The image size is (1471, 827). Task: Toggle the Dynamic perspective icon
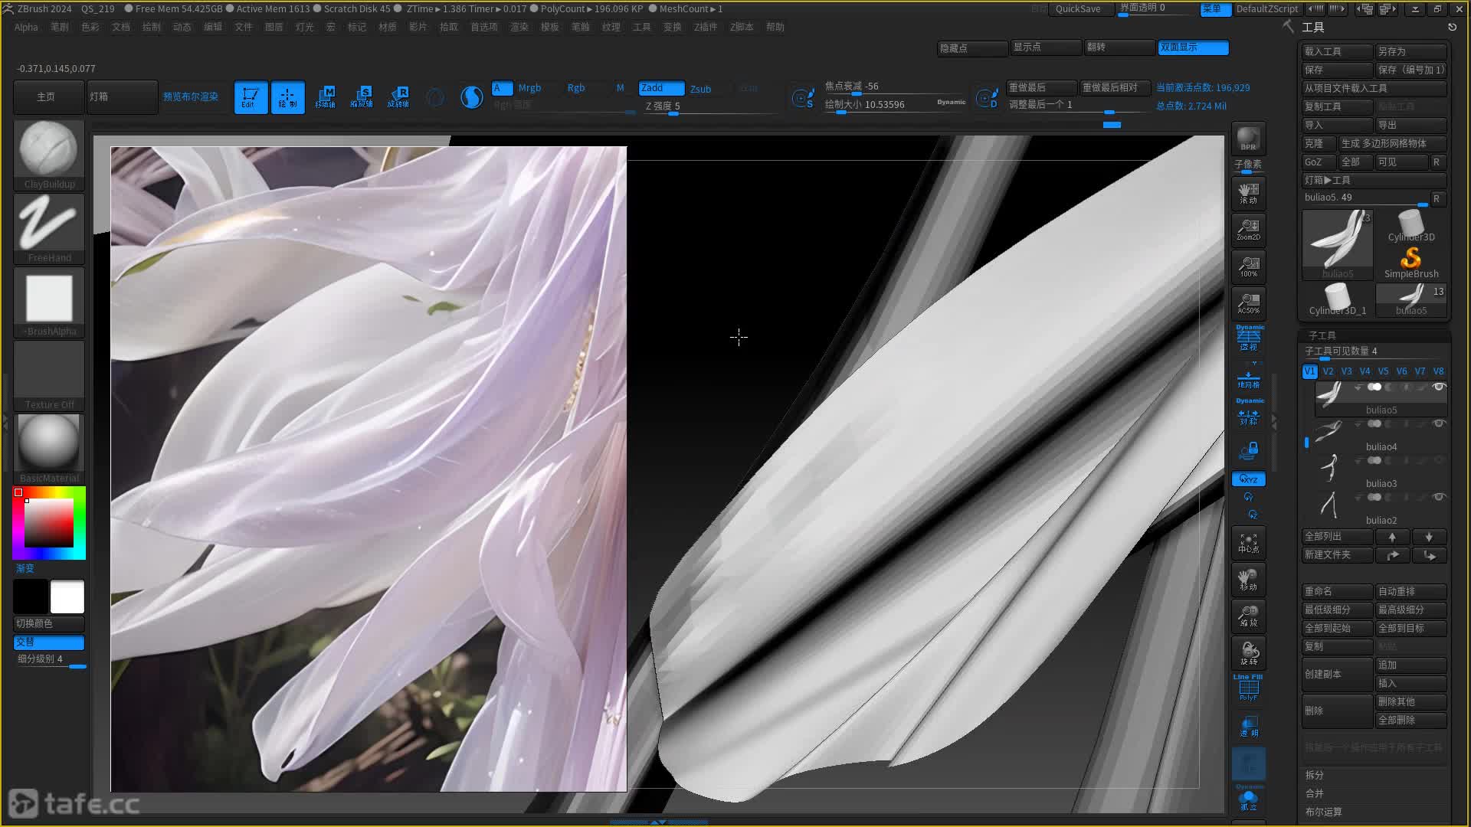click(x=1248, y=338)
